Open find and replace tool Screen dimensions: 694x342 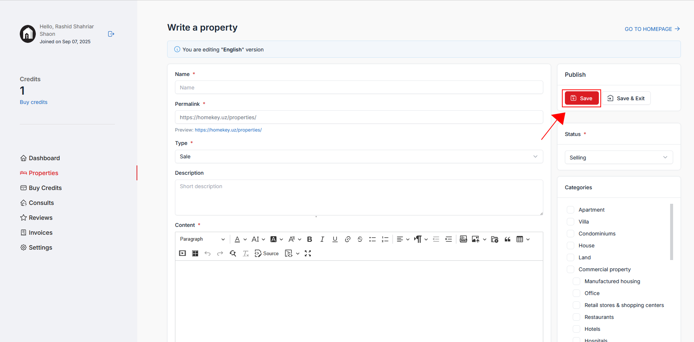(x=233, y=253)
